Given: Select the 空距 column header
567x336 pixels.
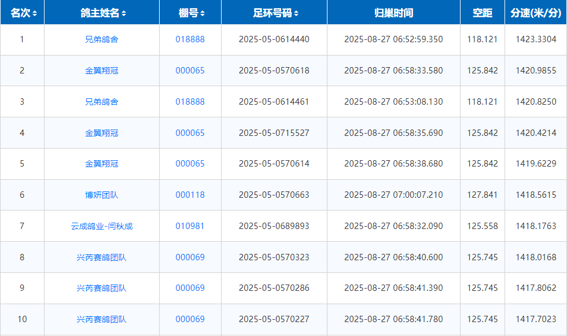Looking at the screenshot, I should pos(483,13).
